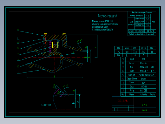Screen dimensions: 165x124
Task: Click the right yellow bolt head on the cover
Action: 64,34
